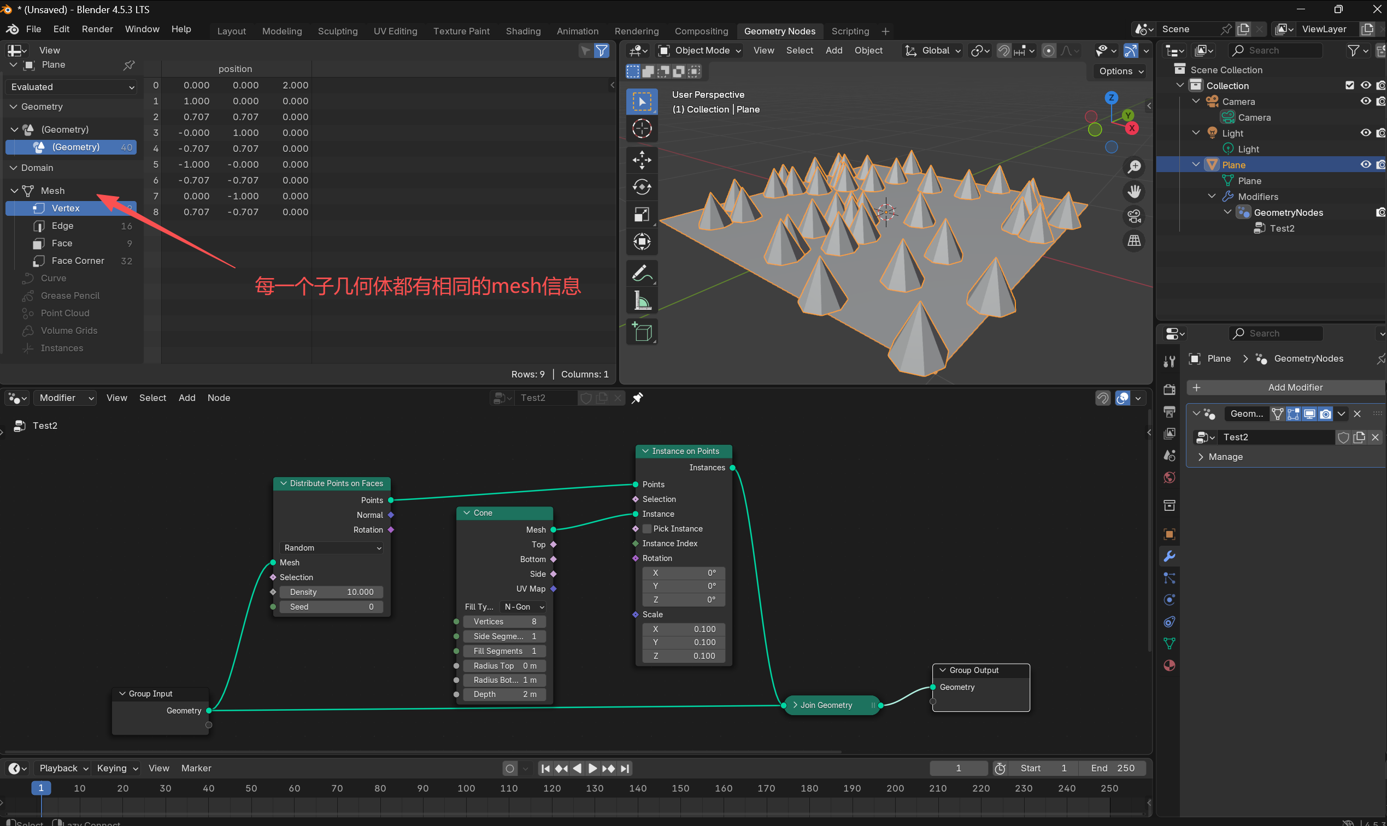Switch to the Shading workspace tab
The height and width of the screenshot is (826, 1387).
(522, 31)
